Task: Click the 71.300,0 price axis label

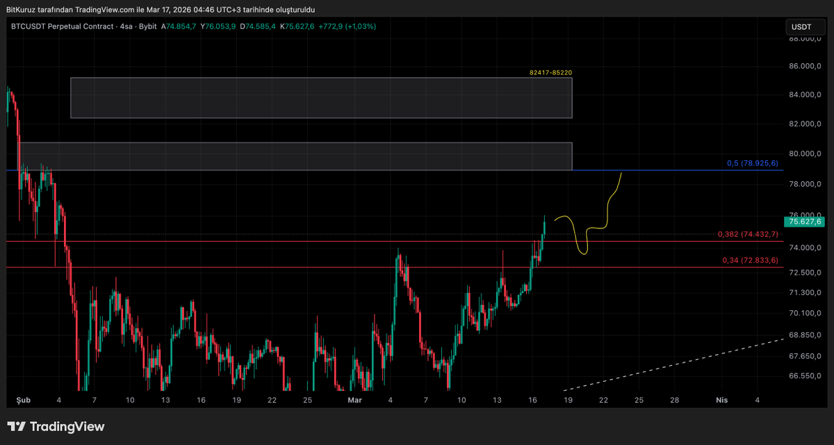Action: (x=806, y=292)
